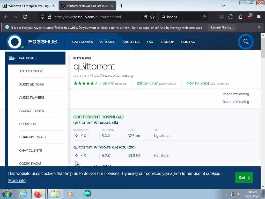Select BURNING TOOLS category
Image resolution: width=265 pixels, height=199 pixels.
(x=32, y=137)
